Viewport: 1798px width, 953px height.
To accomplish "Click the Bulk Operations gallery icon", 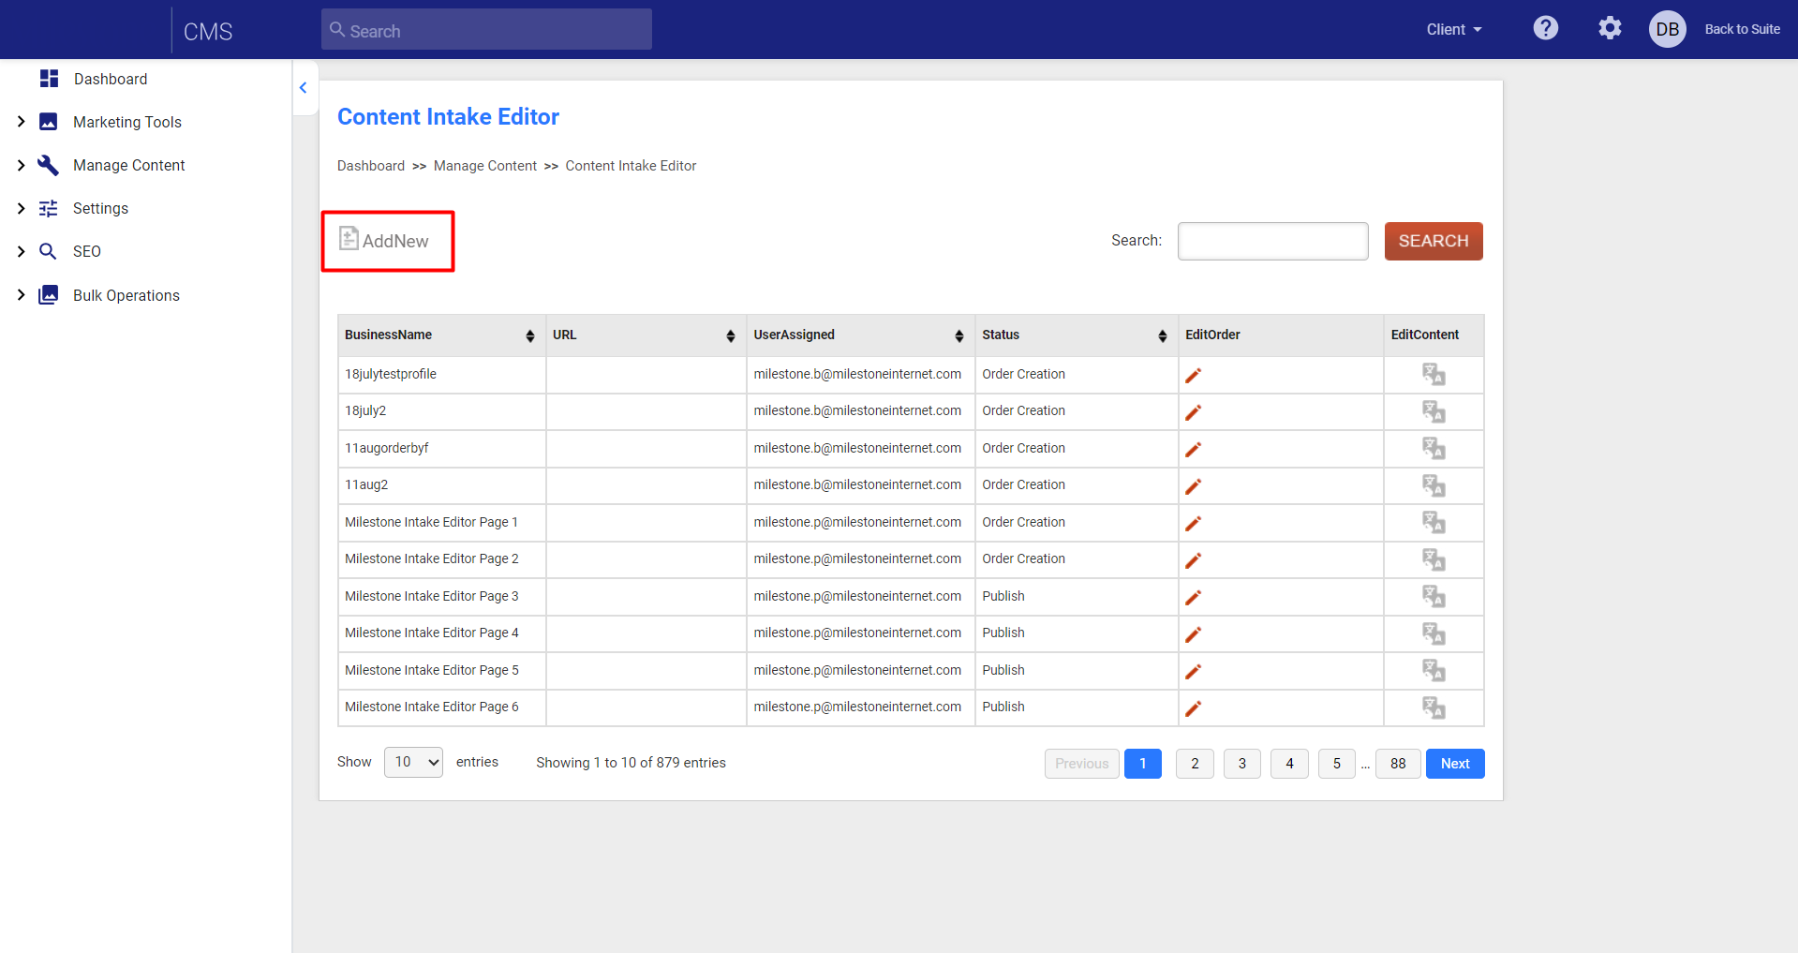I will [48, 295].
